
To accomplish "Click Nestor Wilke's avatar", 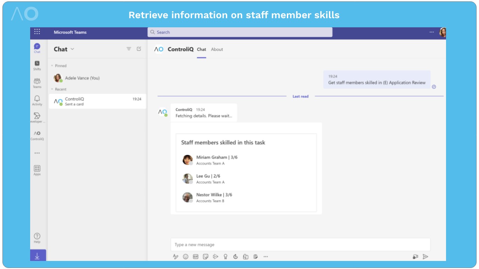I will click(188, 197).
